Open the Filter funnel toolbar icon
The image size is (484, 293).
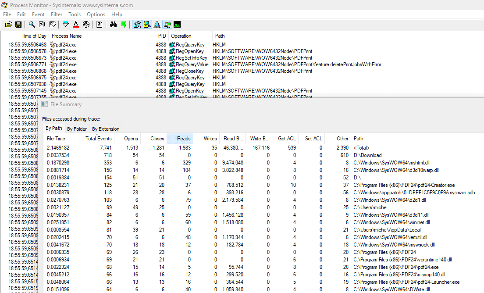(66, 25)
